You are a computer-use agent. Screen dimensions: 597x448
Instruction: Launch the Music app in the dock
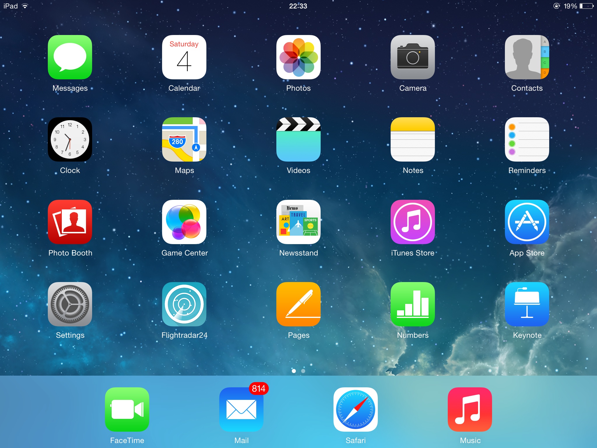coord(470,409)
